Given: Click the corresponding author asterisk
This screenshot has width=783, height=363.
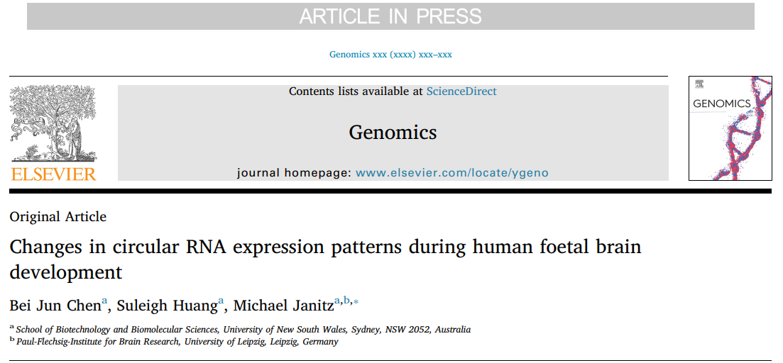Looking at the screenshot, I should tap(356, 302).
